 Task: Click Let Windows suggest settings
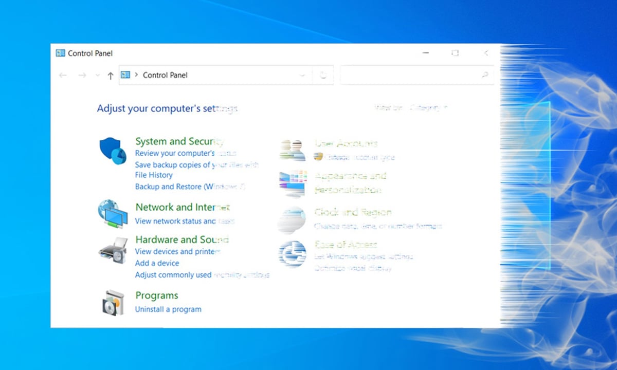tap(364, 256)
